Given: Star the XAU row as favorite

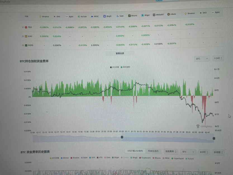Looking at the screenshot, I should pyautogui.click(x=23, y=36).
